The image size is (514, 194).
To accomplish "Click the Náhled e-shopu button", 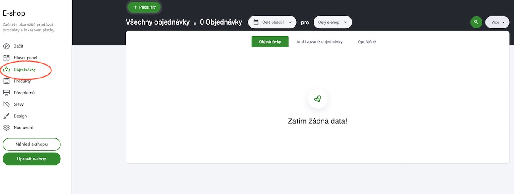I will click(32, 144).
